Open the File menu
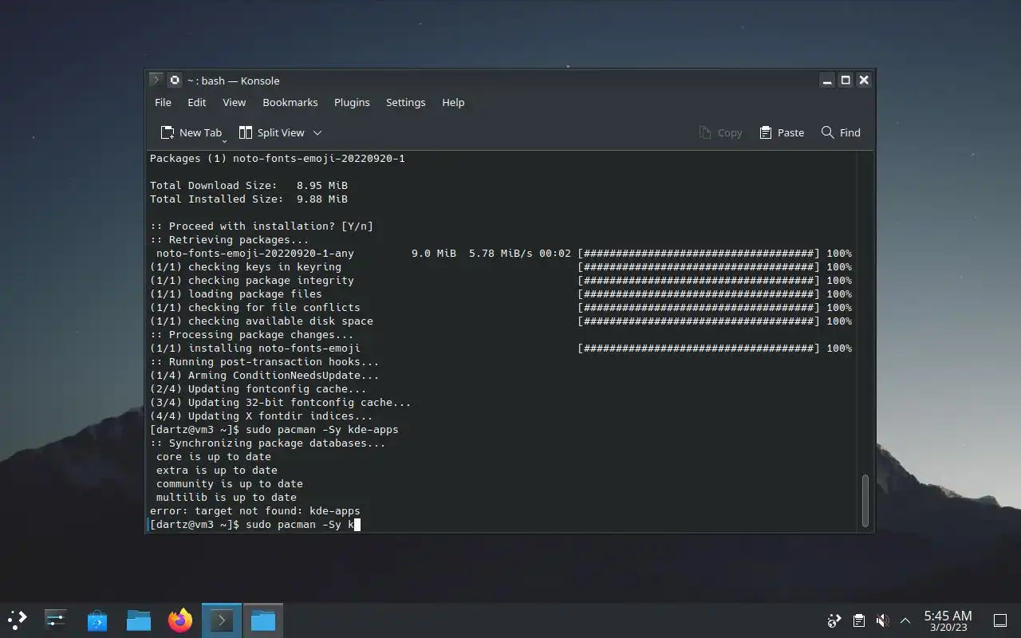The height and width of the screenshot is (638, 1021). pos(163,102)
